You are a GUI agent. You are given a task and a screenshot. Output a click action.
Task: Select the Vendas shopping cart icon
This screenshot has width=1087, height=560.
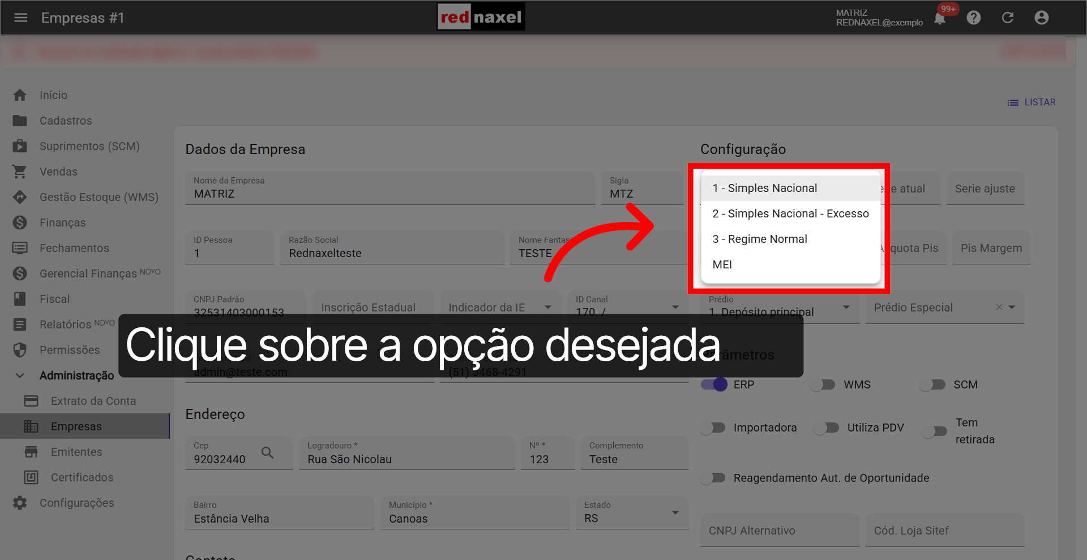20,171
